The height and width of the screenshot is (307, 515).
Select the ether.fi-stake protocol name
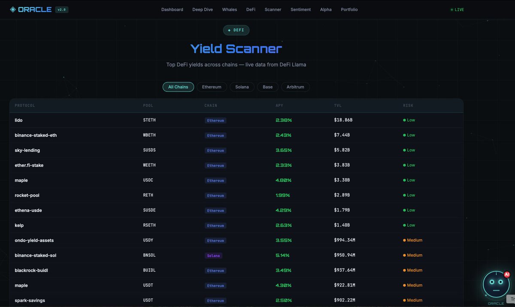coord(29,165)
